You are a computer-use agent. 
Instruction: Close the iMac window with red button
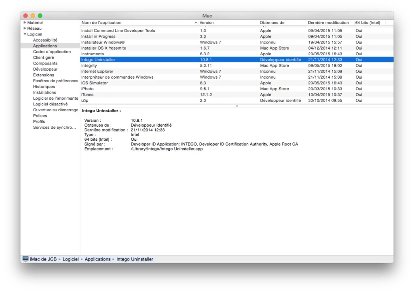(25, 16)
